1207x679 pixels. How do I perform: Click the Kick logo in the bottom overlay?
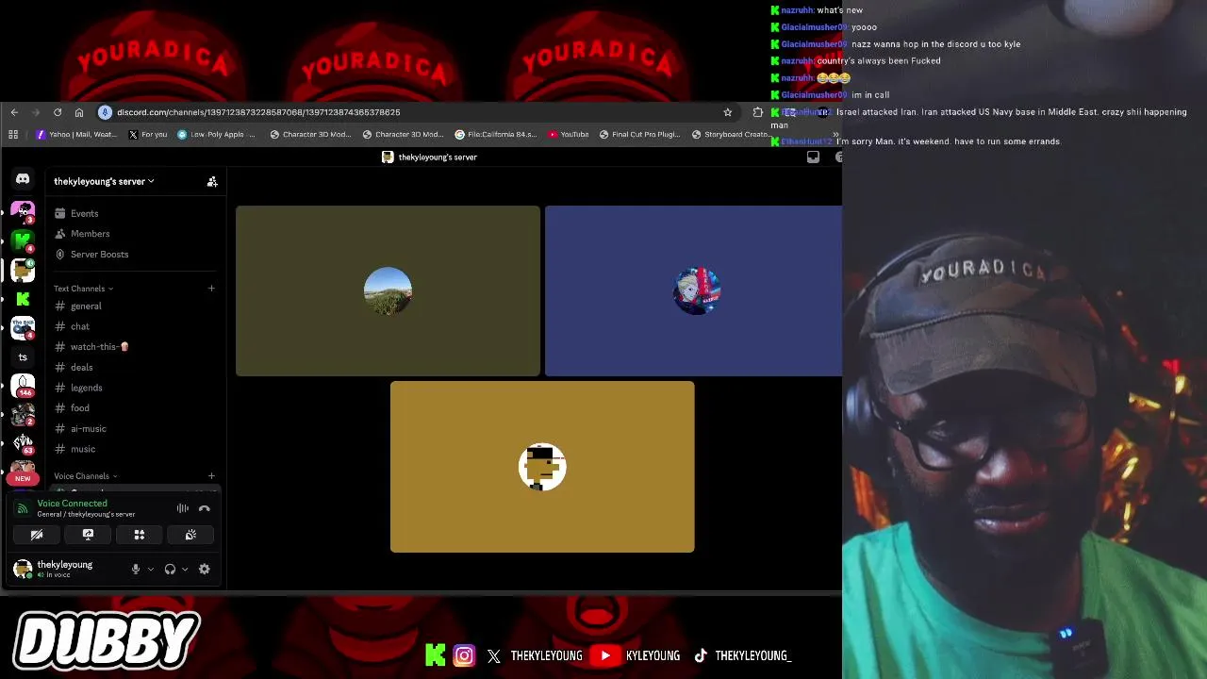435,654
